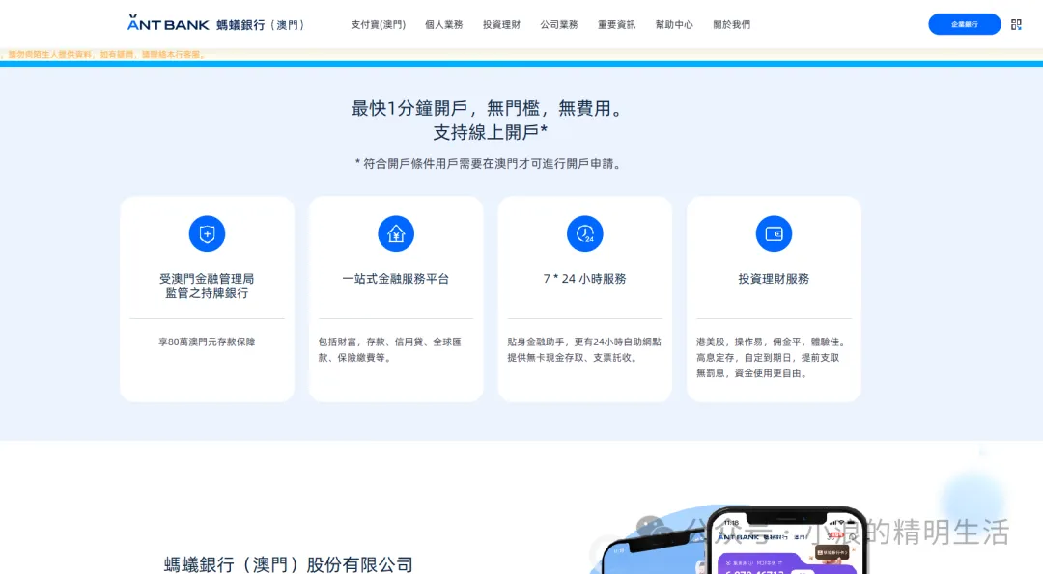
Task: Click 螞蟻銀行（澳門）股份有限公司 heading
Action: 288,564
